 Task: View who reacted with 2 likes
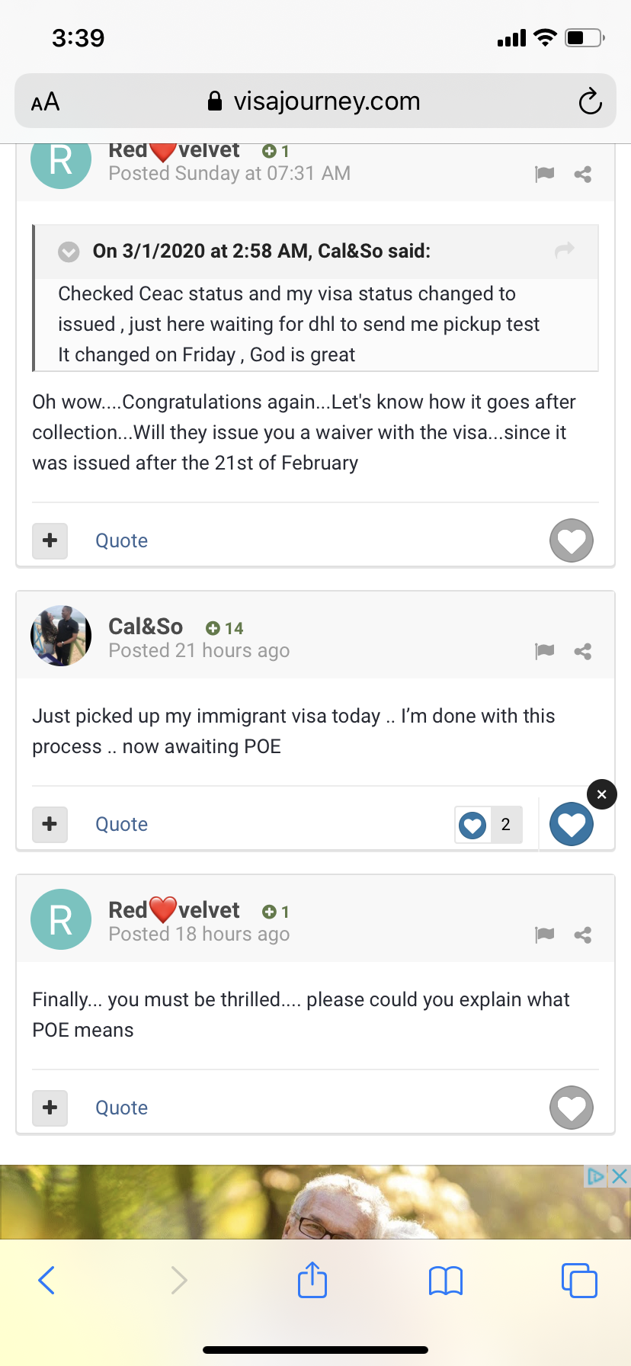coord(488,825)
